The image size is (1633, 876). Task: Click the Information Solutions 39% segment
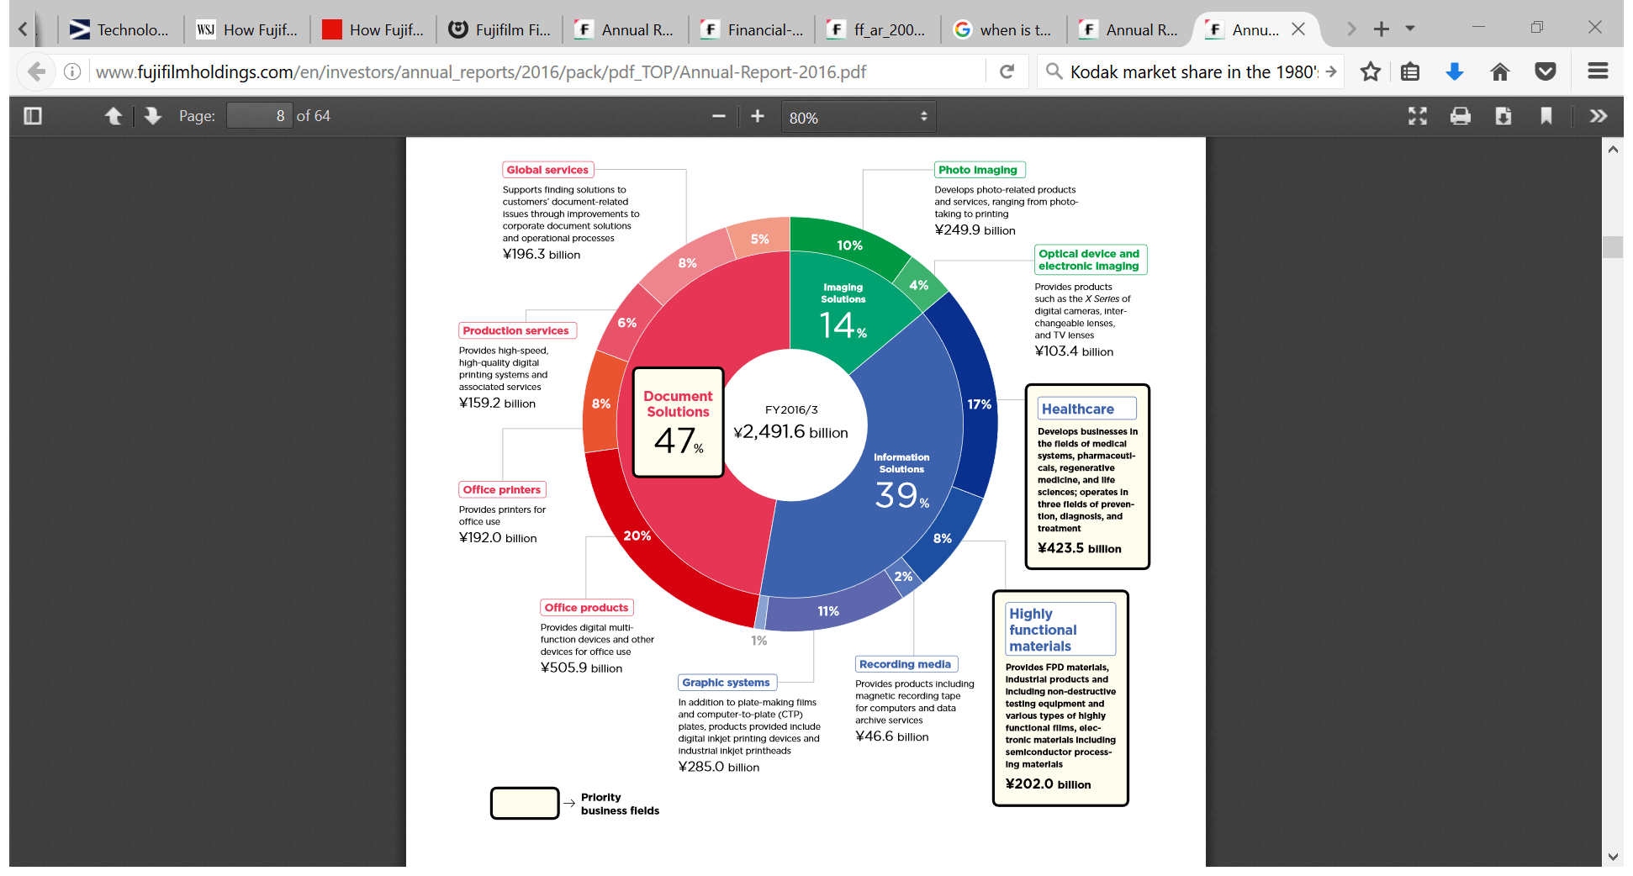click(901, 483)
